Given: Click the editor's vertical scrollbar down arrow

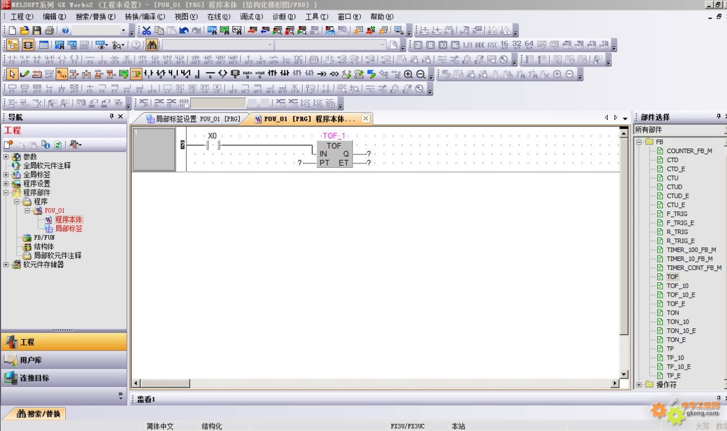Looking at the screenshot, I should [624, 375].
